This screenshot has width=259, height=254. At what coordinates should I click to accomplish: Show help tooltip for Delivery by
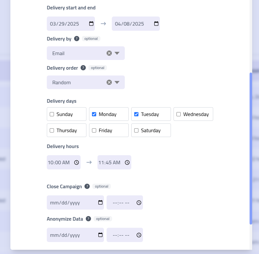[x=77, y=39]
